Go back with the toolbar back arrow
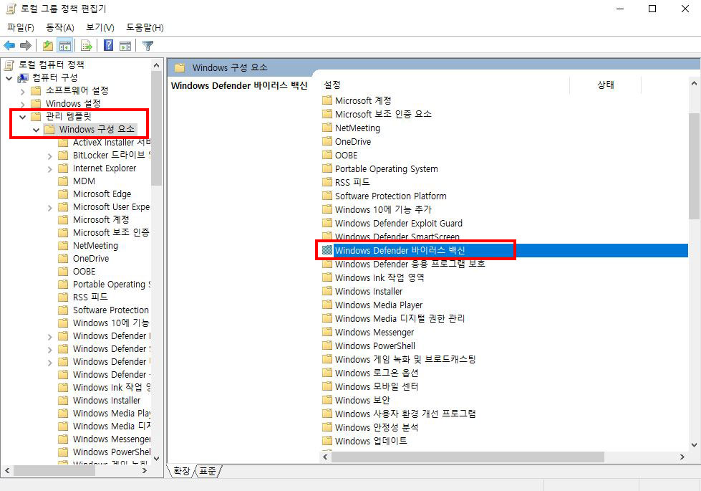701x491 pixels. [9, 45]
